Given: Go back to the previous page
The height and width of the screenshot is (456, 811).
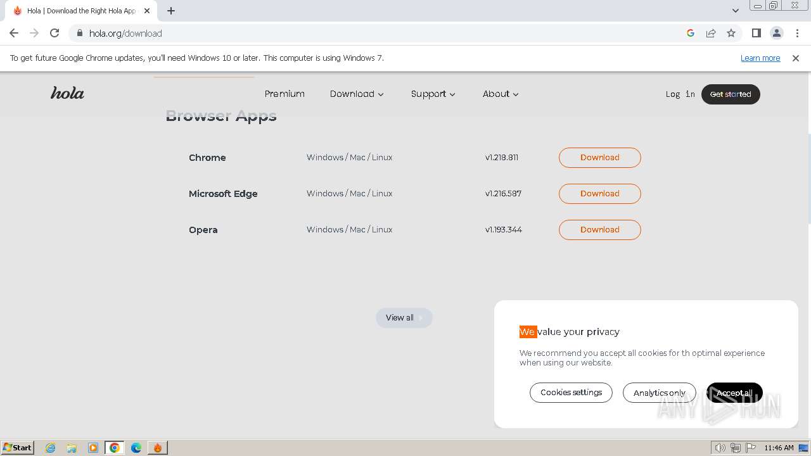Looking at the screenshot, I should [x=14, y=33].
